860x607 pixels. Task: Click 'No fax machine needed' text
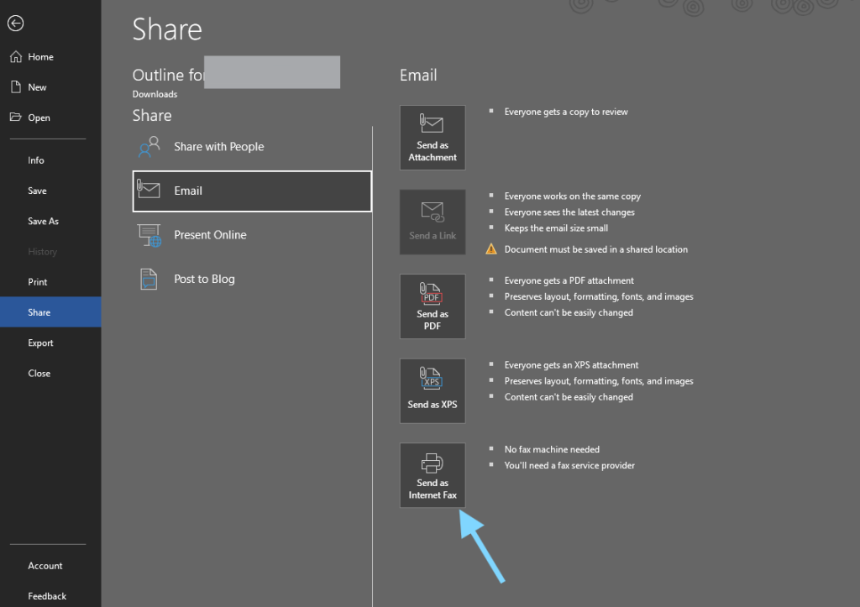point(552,450)
